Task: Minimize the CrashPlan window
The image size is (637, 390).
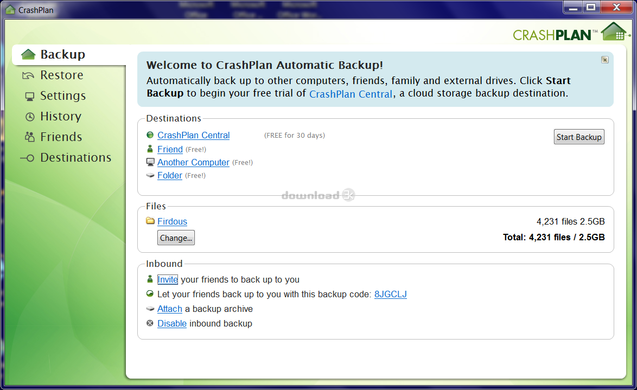Action: [573, 7]
